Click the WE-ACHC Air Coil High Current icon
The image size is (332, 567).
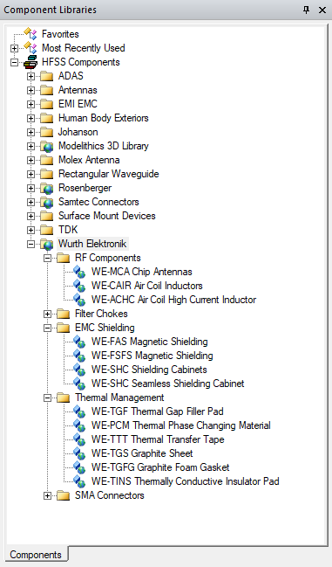coord(79,301)
